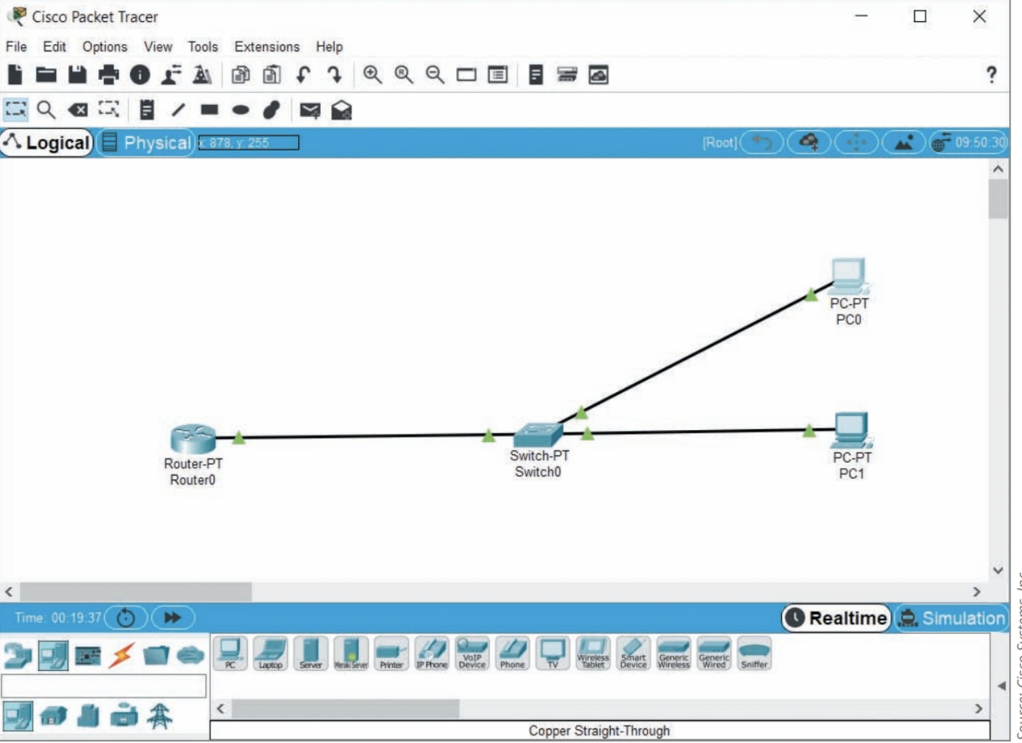
Task: Open a file with the folder icon
Action: pyautogui.click(x=46, y=74)
